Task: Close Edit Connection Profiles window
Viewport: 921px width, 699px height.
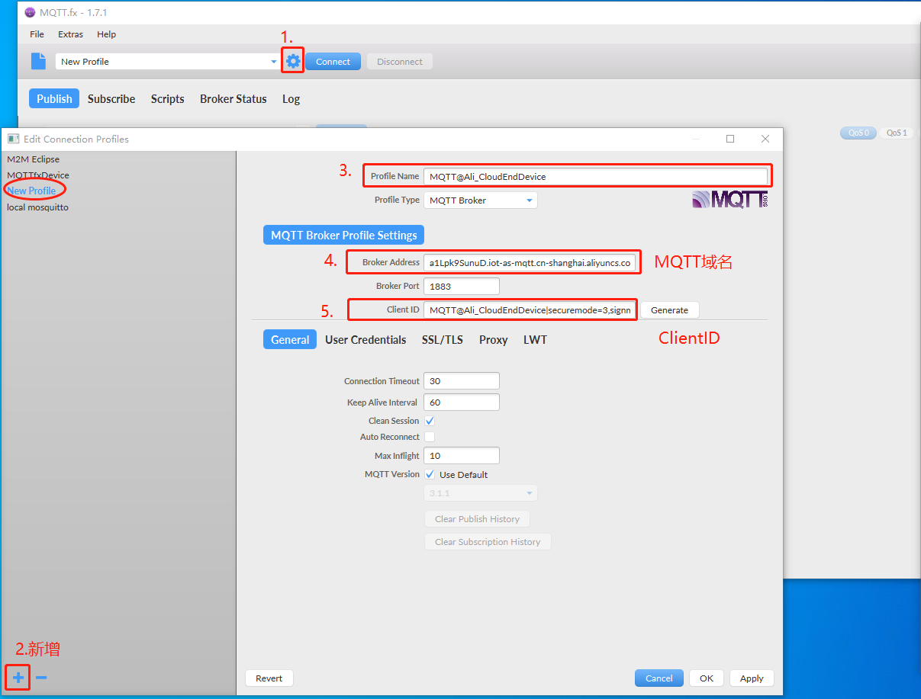Action: (x=765, y=139)
